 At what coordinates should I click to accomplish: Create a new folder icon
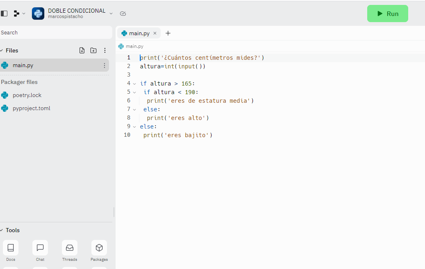pos(93,50)
